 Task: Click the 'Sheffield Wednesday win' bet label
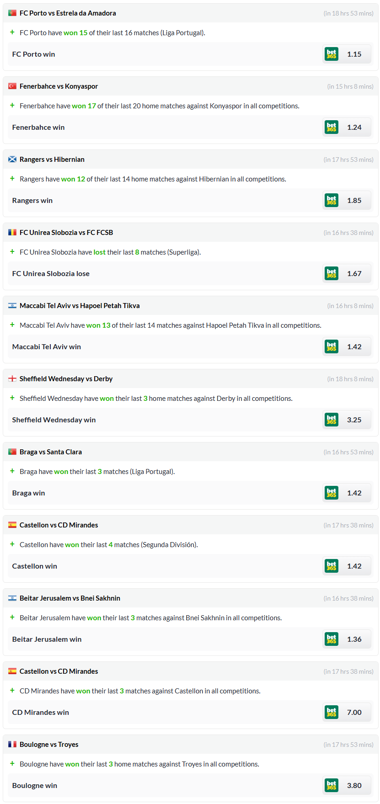pyautogui.click(x=54, y=420)
